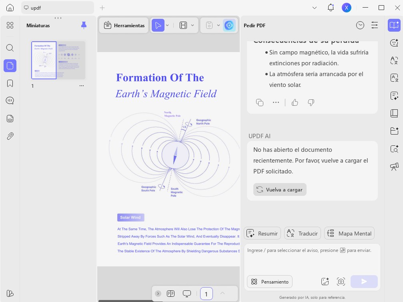Toggle the Pensamiento thinking mode

click(x=270, y=282)
